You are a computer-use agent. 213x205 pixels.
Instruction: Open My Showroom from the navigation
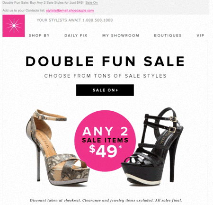(121, 36)
